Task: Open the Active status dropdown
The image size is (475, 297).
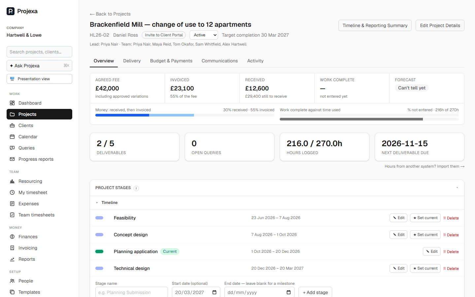Action: click(x=204, y=35)
